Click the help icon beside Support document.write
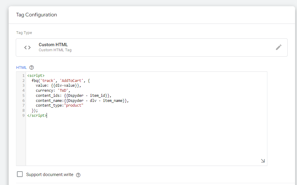Image resolution: width=297 pixels, height=185 pixels. click(x=78, y=175)
